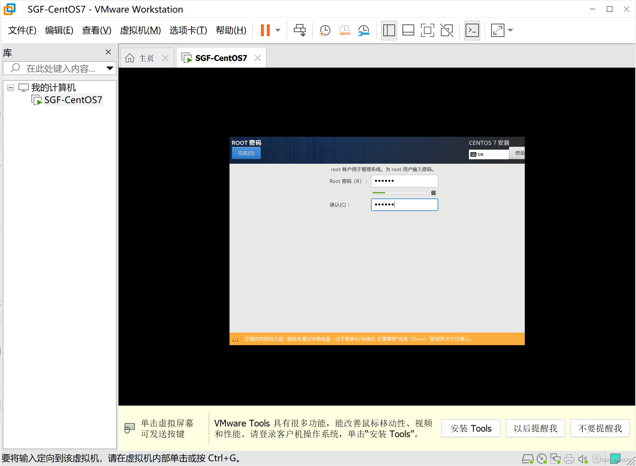Viewport: 636px width, 466px height.
Task: Click the 完成(D) button in installer
Action: 246,153
